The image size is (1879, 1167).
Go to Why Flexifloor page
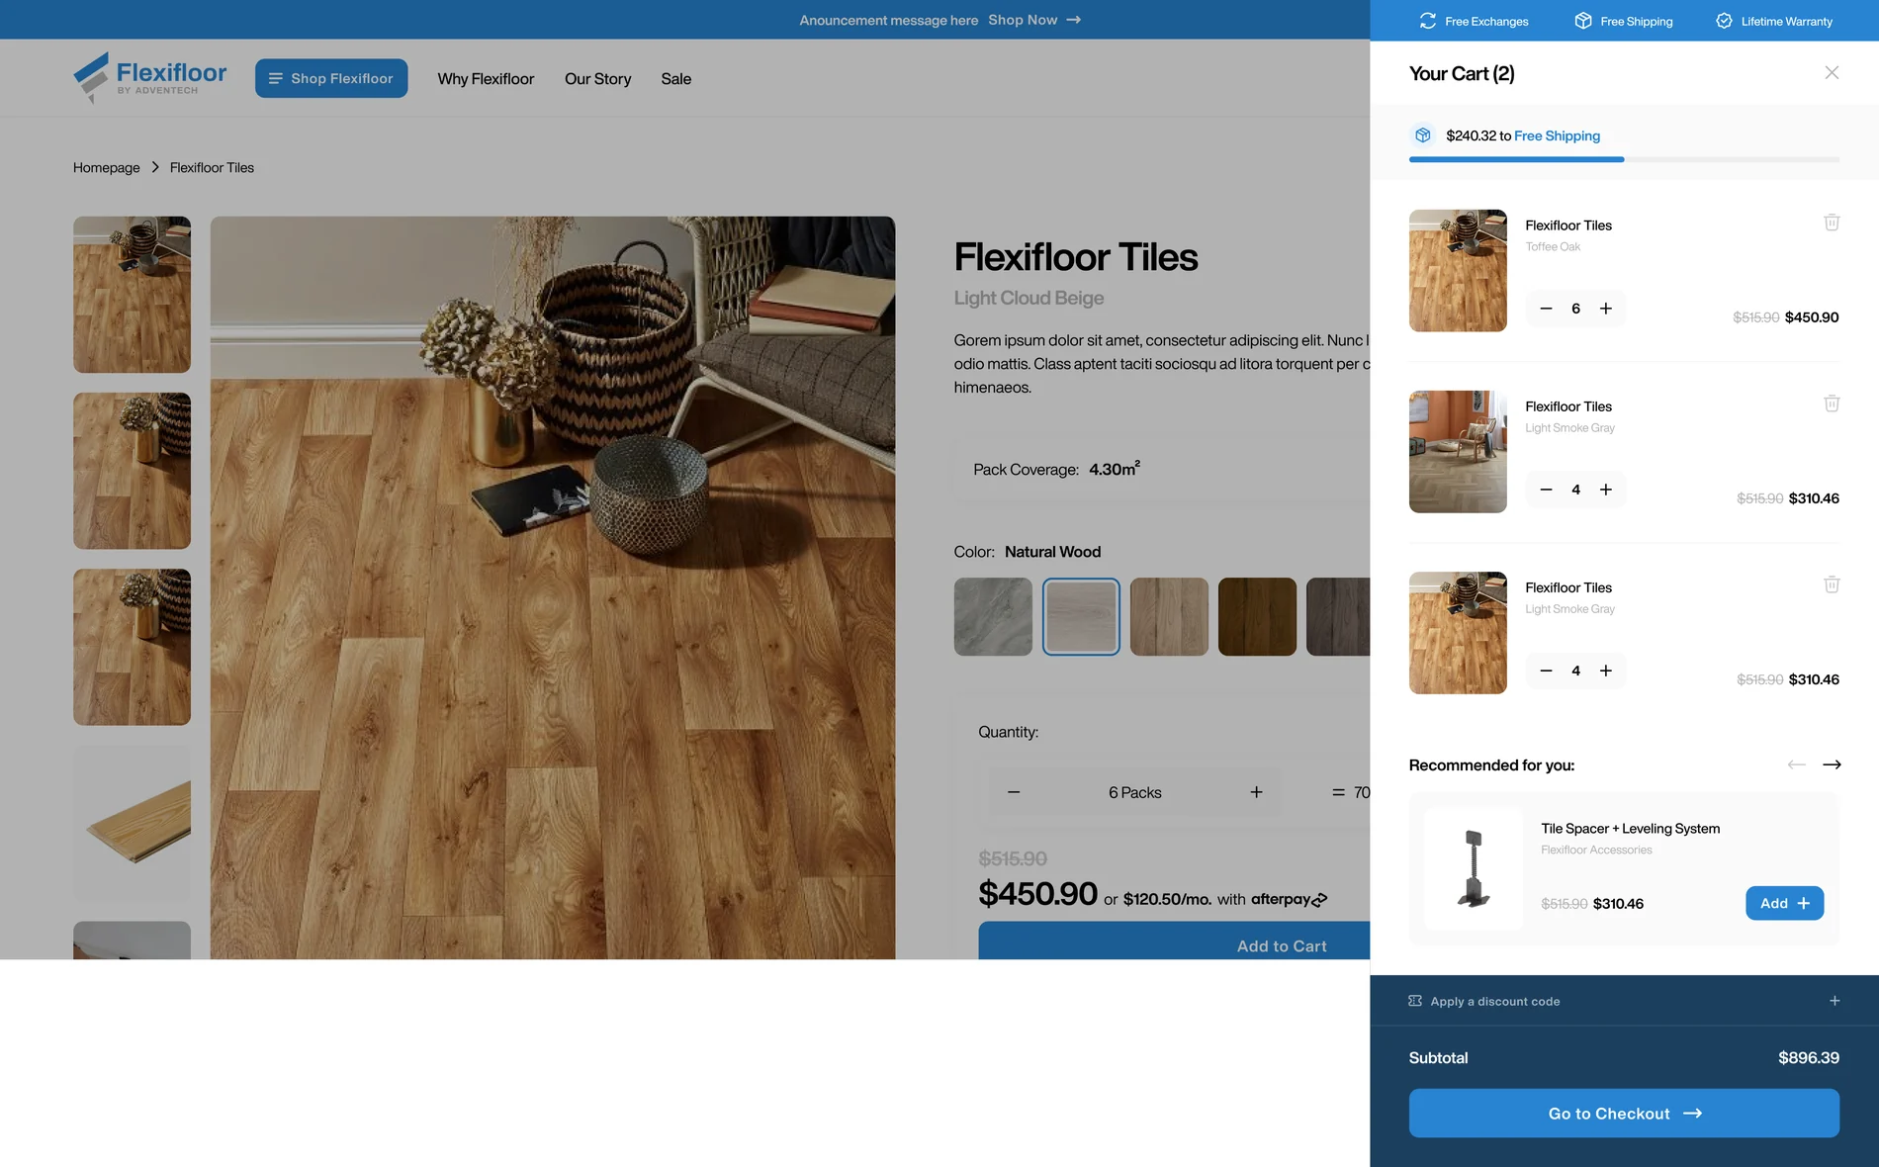point(486,79)
